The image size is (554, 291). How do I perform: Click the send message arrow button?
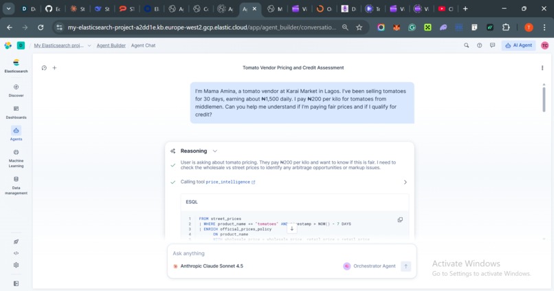[406, 266]
